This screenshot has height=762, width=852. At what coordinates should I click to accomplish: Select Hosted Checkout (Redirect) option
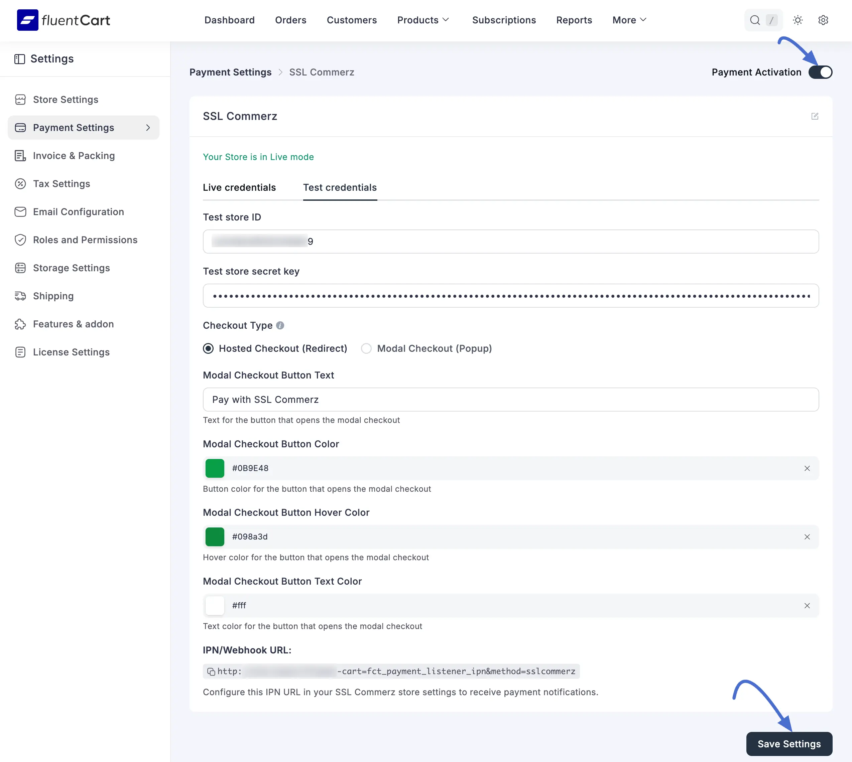[275, 348]
